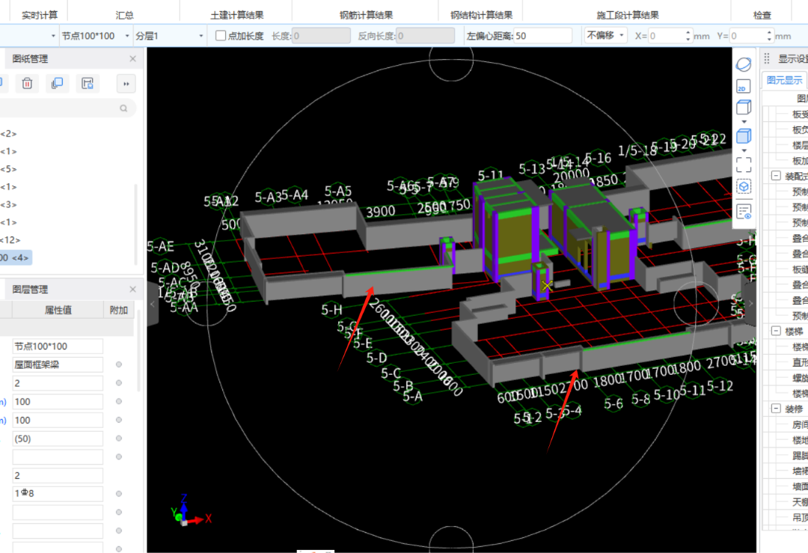The height and width of the screenshot is (553, 808).
Task: Open the dropdown arrow left of 节点100*100
Action: (x=53, y=36)
